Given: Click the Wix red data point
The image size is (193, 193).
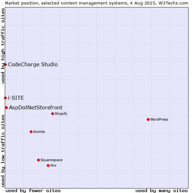Looking at the screenshot, I should click(x=48, y=166).
